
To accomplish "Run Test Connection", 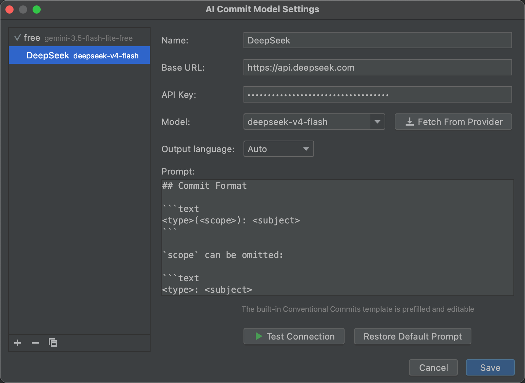I will click(294, 336).
